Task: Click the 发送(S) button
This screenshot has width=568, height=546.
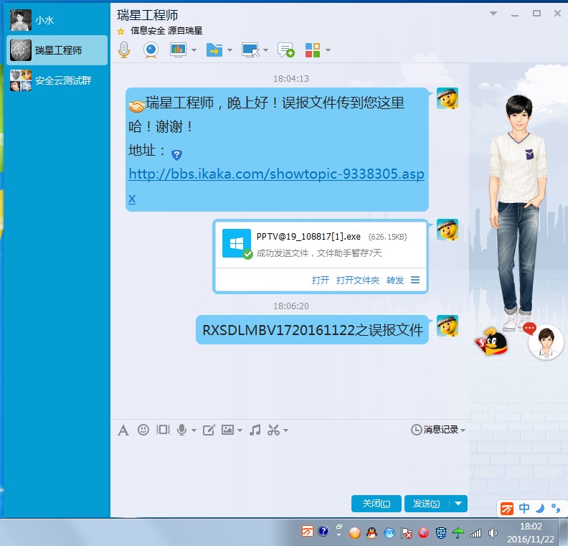Action: coord(427,504)
